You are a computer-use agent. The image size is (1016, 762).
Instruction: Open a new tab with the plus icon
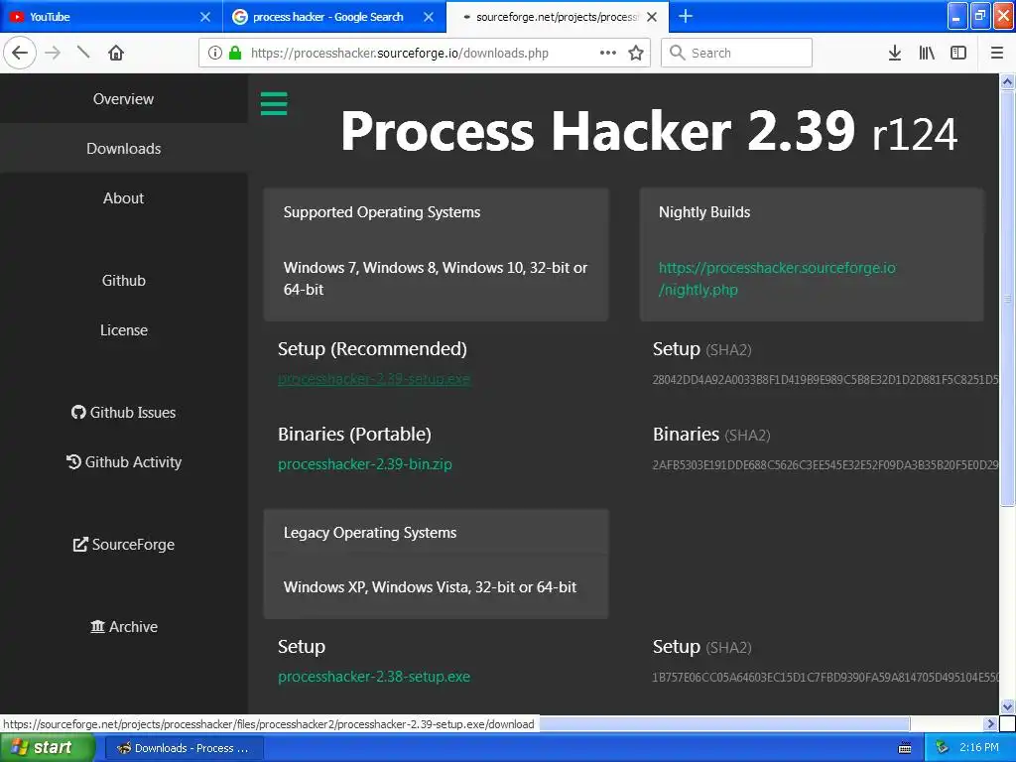(x=686, y=16)
